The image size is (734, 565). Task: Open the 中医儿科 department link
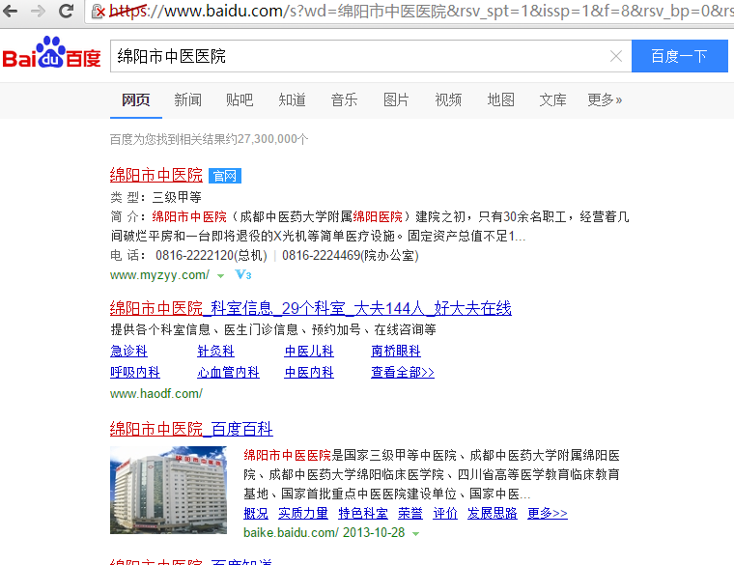pyautogui.click(x=309, y=352)
